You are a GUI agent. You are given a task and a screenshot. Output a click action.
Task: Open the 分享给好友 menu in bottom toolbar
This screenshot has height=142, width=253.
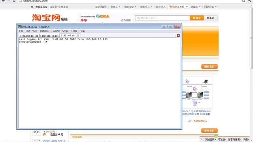point(234,139)
